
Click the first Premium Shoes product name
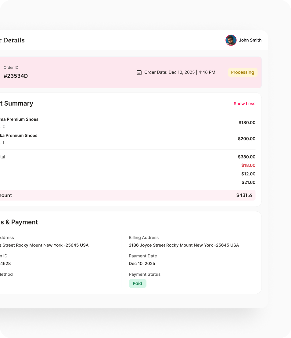point(19,119)
